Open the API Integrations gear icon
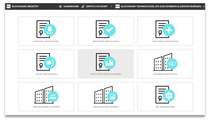 pos(169,96)
